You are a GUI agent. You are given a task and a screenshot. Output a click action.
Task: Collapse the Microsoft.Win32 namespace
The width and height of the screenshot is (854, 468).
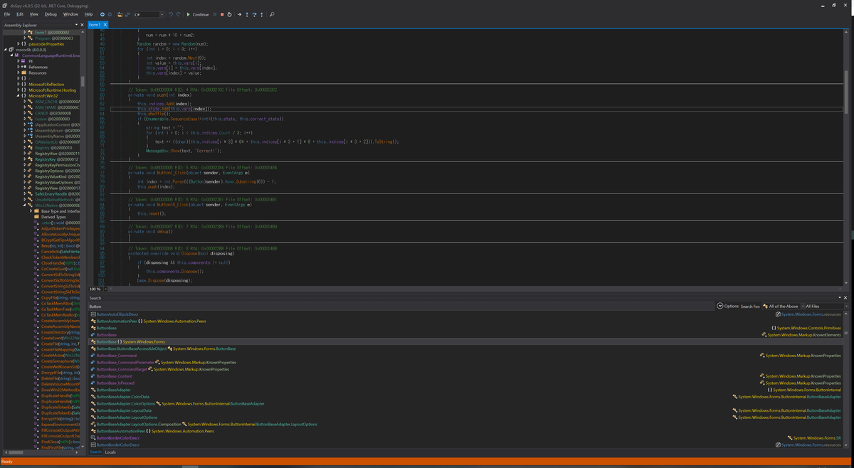(x=19, y=95)
